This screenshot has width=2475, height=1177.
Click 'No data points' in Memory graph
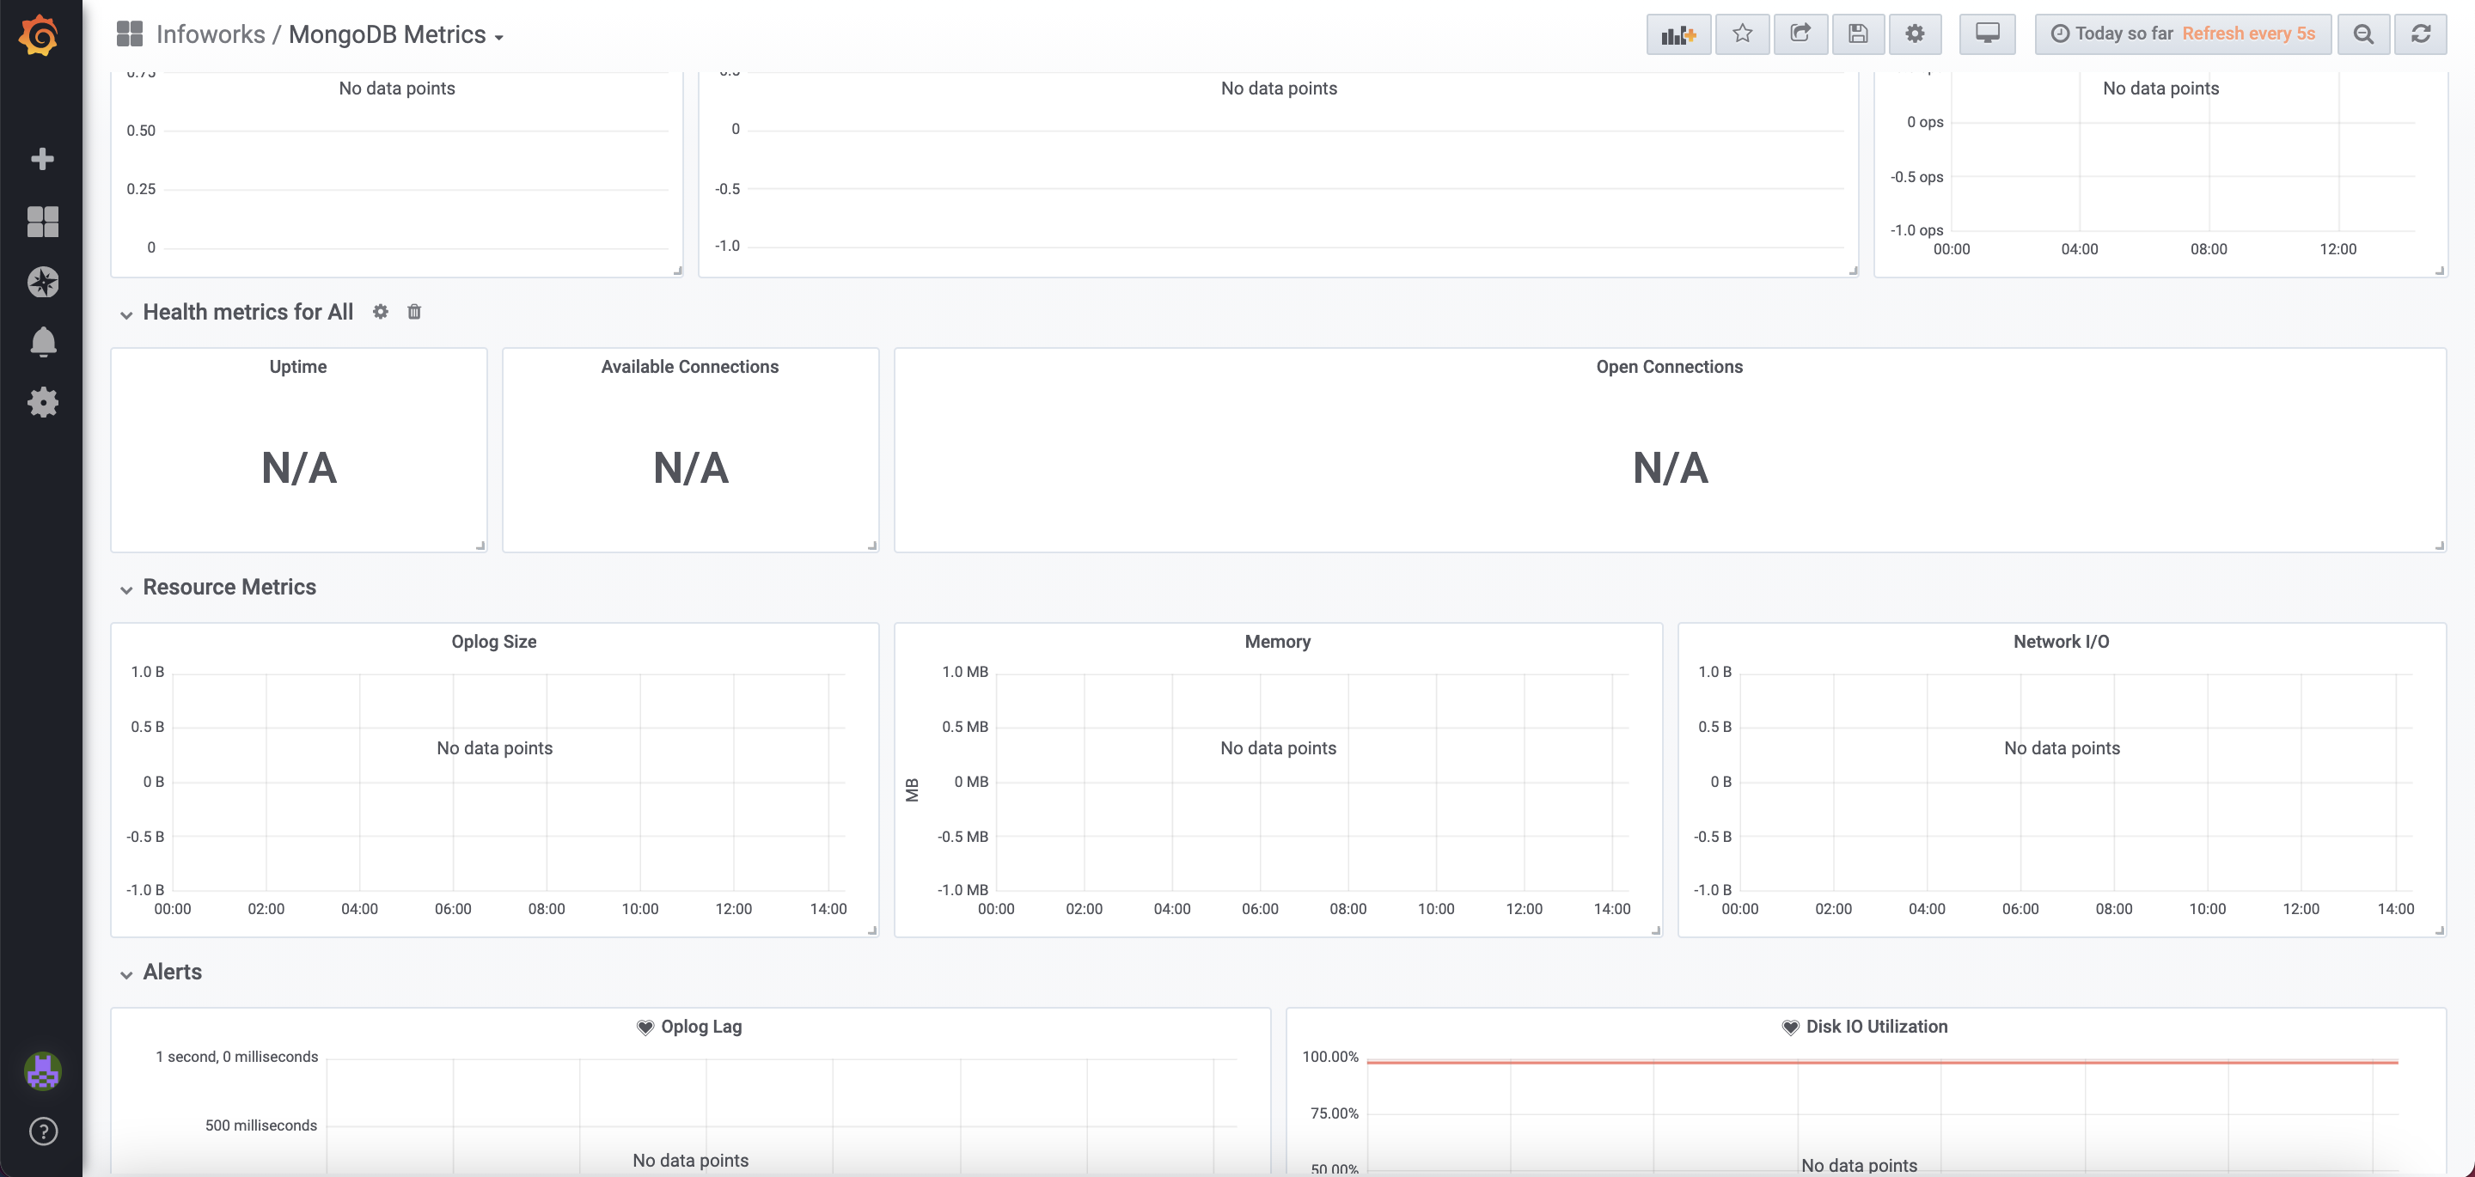[1278, 747]
